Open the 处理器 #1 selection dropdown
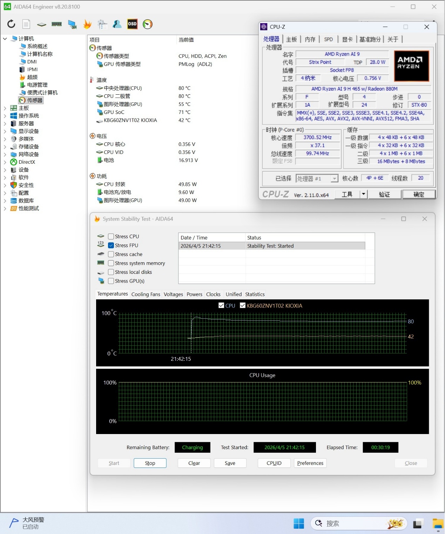Screen dimensions: 445x534 pos(334,178)
